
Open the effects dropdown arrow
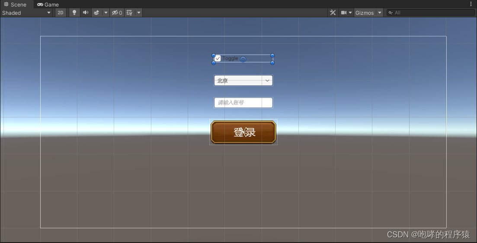coord(106,13)
